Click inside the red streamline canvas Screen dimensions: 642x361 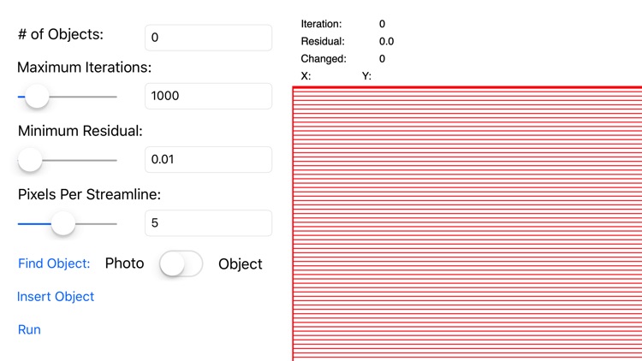467,222
